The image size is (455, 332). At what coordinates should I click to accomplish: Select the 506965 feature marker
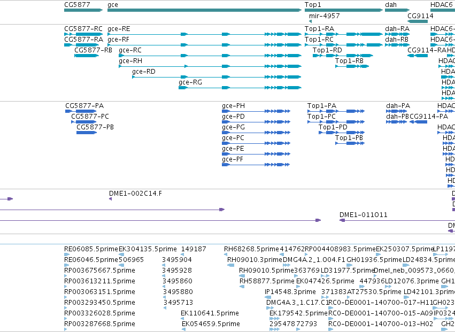pos(121,265)
